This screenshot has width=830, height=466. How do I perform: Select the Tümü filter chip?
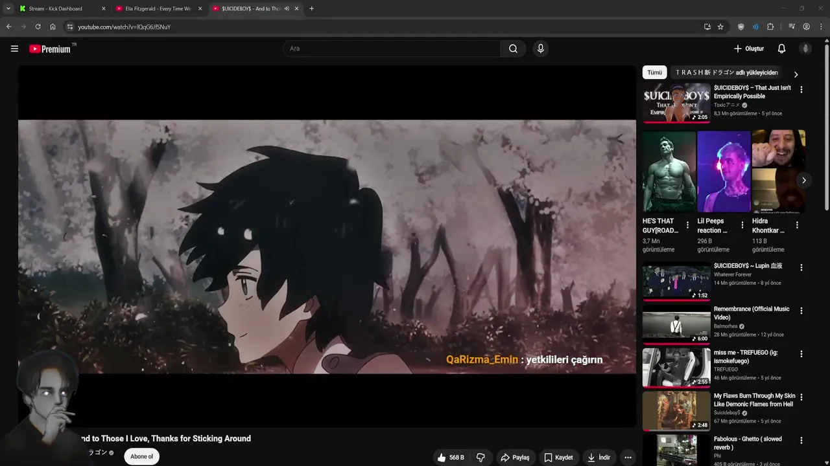(655, 72)
